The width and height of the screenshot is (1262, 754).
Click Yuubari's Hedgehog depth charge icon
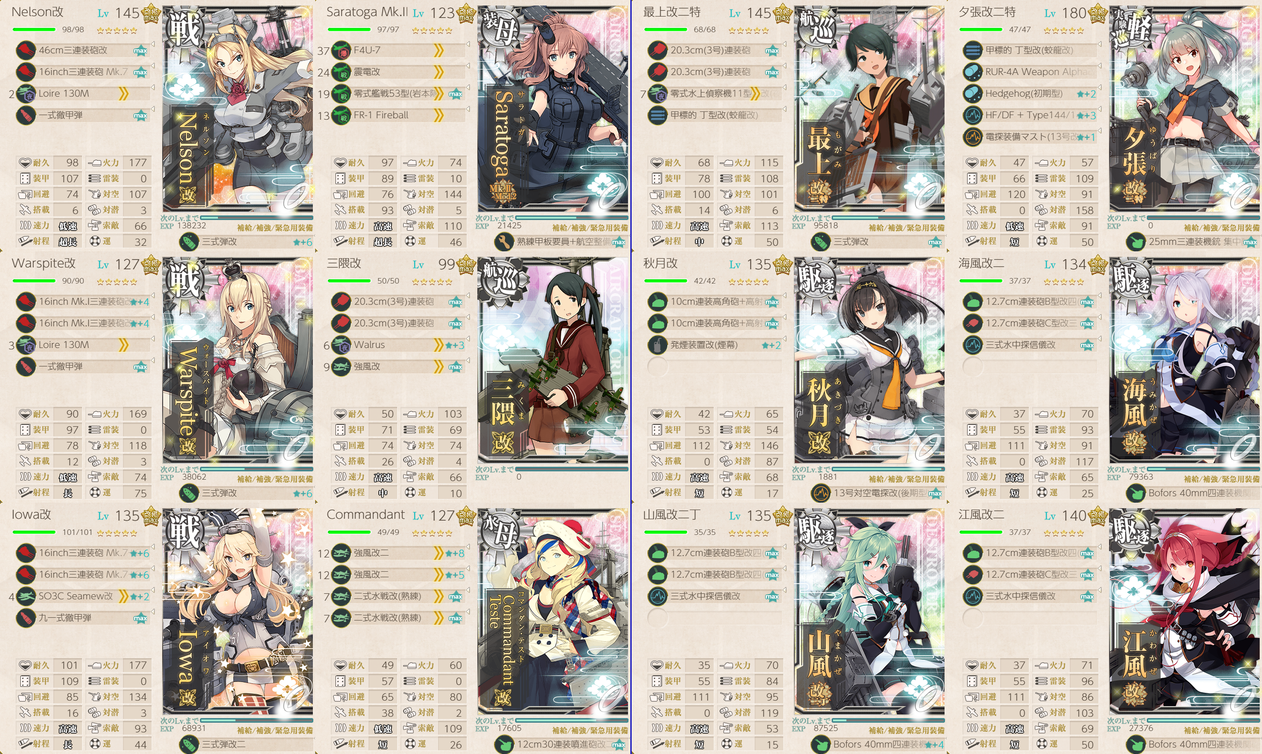tap(972, 93)
